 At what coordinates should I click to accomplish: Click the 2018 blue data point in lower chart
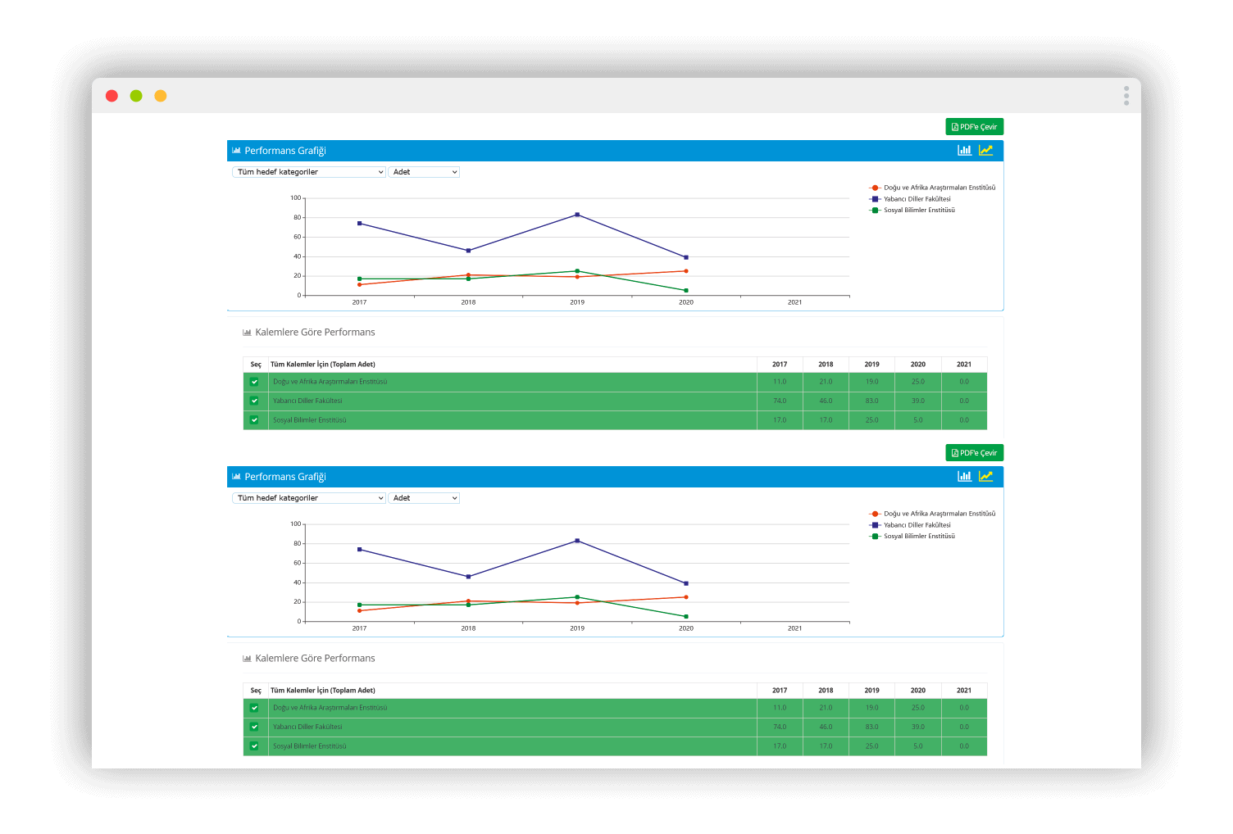click(x=468, y=577)
